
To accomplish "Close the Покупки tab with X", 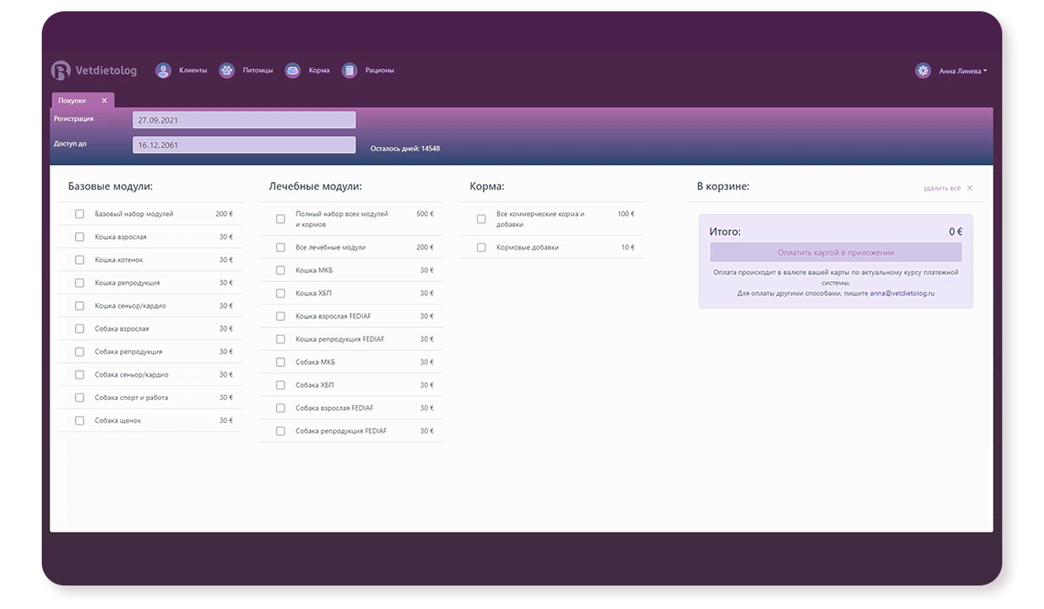I will [104, 101].
